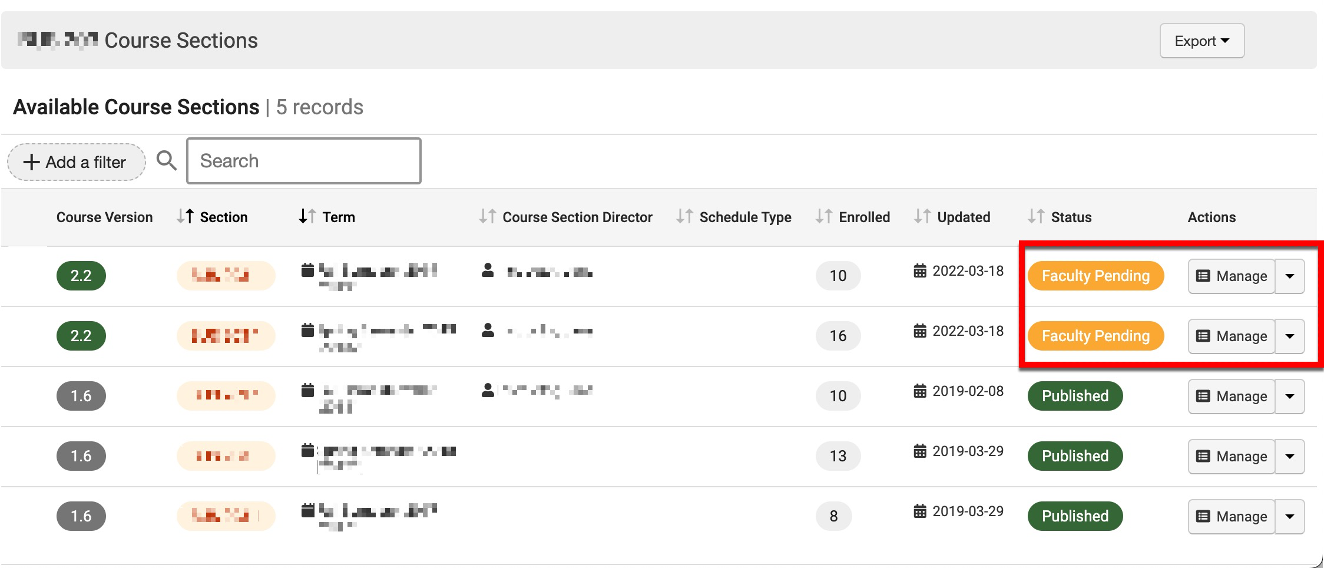The width and height of the screenshot is (1324, 568).
Task: Sort by Course Section Director column
Action: click(487, 217)
